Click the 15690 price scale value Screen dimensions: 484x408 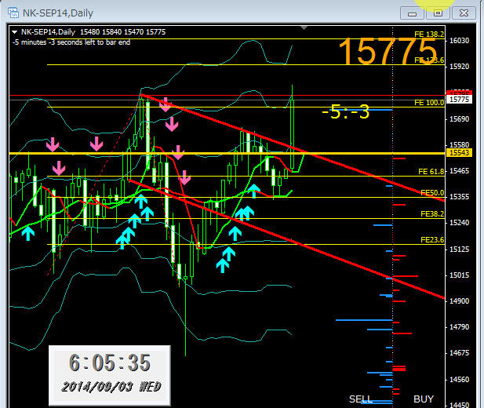tap(460, 119)
